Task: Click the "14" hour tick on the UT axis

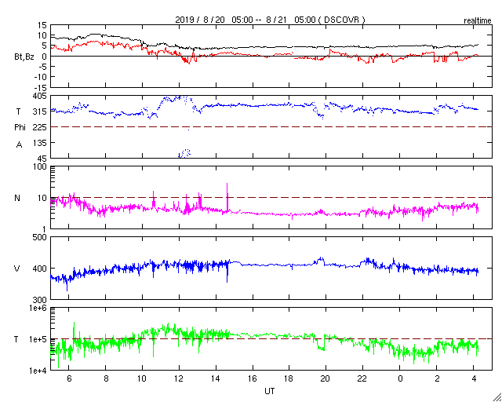Action: pyautogui.click(x=216, y=378)
